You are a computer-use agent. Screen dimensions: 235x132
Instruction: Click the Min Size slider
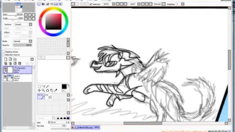pyautogui.click(x=58, y=126)
